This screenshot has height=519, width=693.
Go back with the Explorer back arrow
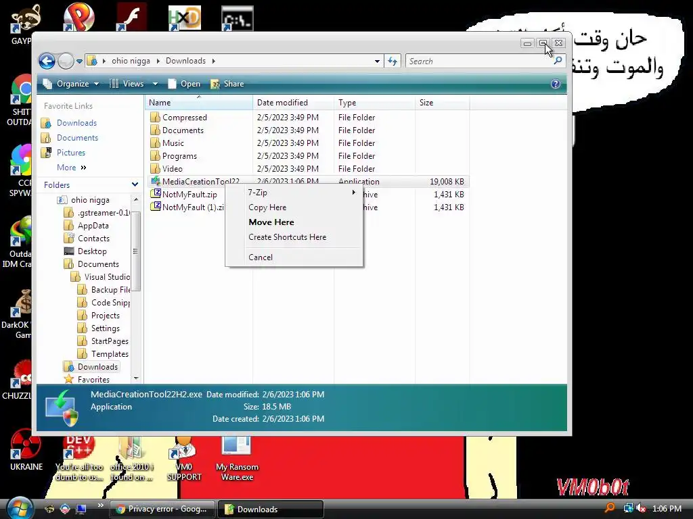[x=47, y=61]
